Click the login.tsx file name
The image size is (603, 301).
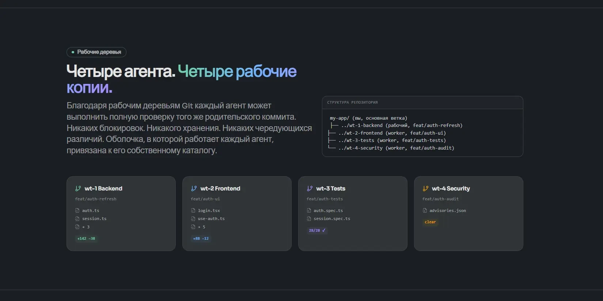pyautogui.click(x=209, y=211)
